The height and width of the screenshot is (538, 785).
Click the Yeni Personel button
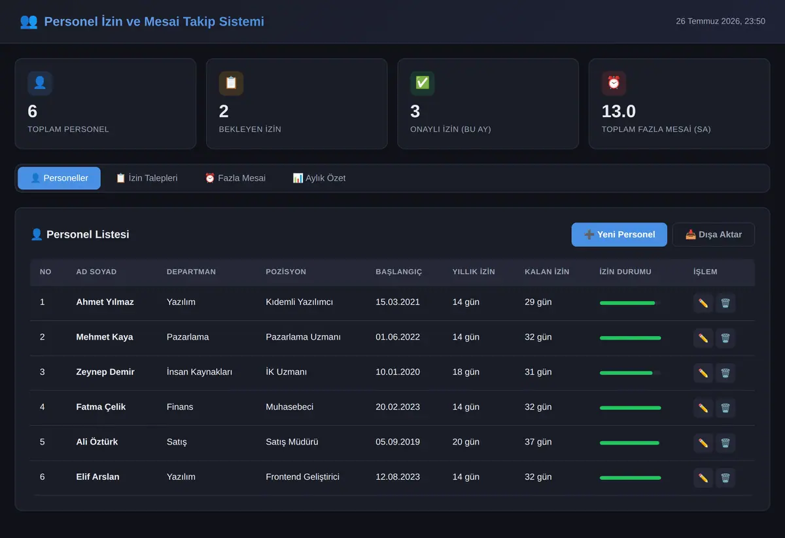(x=619, y=234)
